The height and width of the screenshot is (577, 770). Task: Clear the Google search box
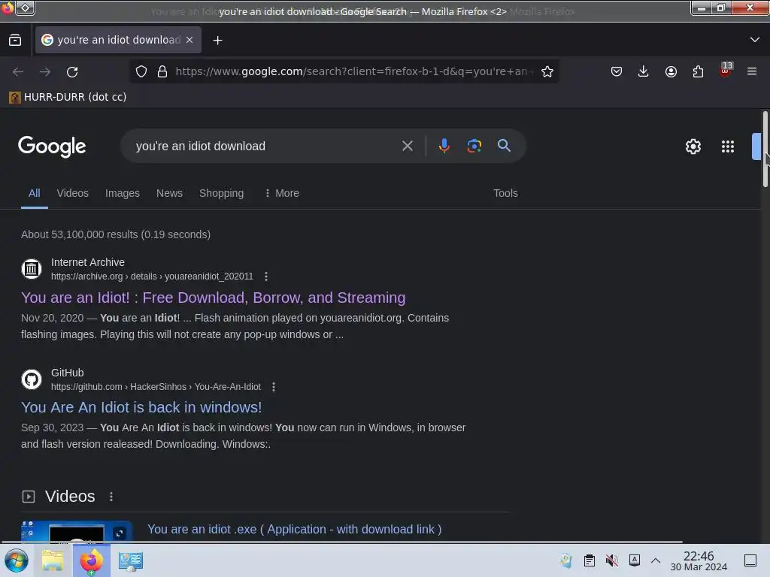[407, 147]
